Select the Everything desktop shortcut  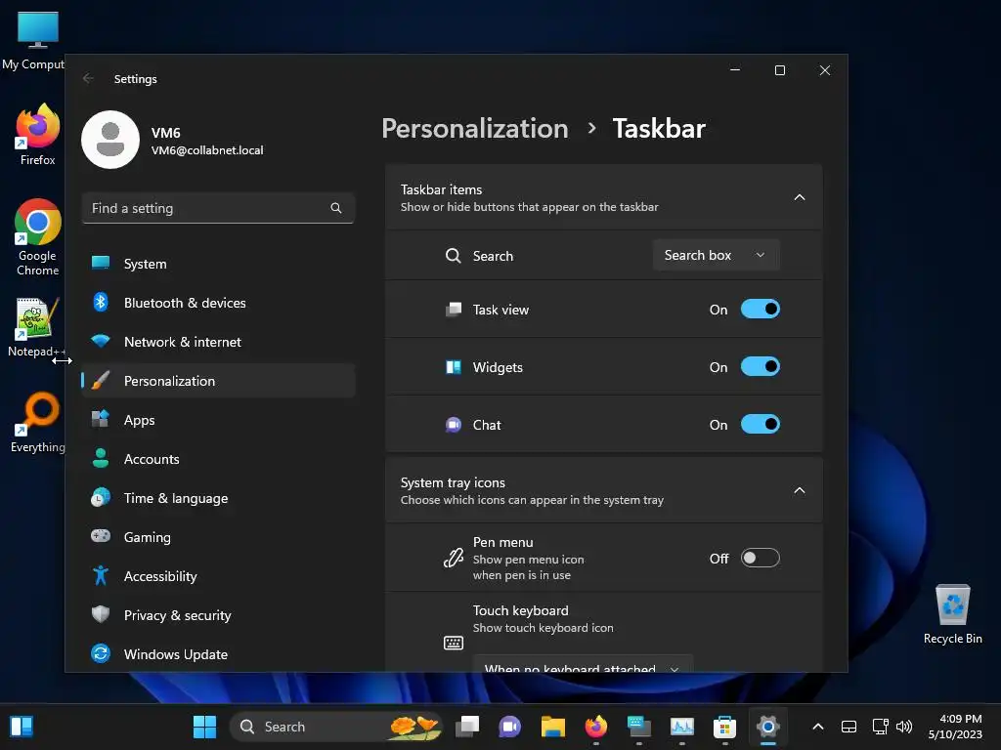[38, 422]
